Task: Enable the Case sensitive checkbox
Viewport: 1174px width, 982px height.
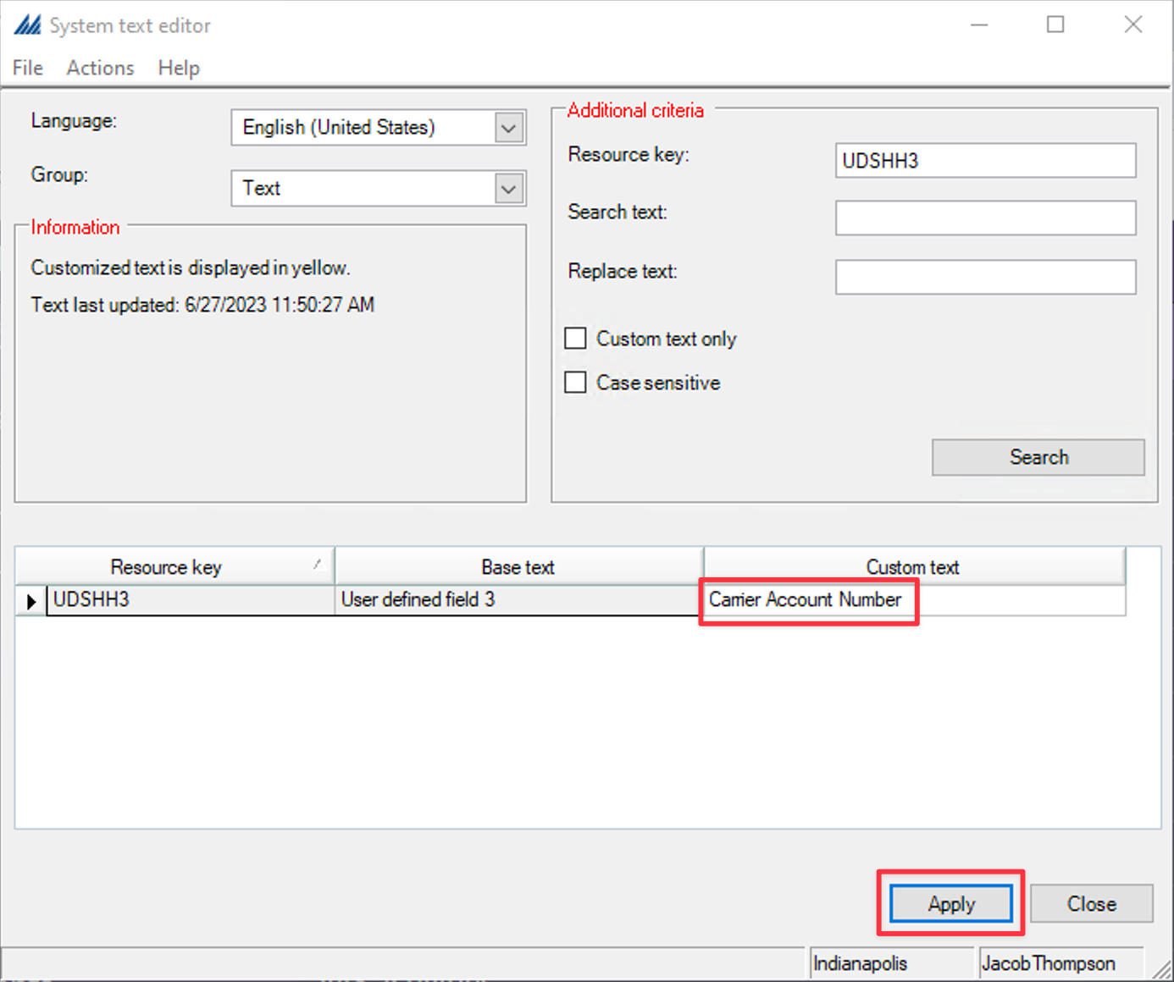Action: pos(575,382)
